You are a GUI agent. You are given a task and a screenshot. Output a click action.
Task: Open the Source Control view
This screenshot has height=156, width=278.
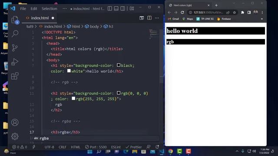point(15,48)
